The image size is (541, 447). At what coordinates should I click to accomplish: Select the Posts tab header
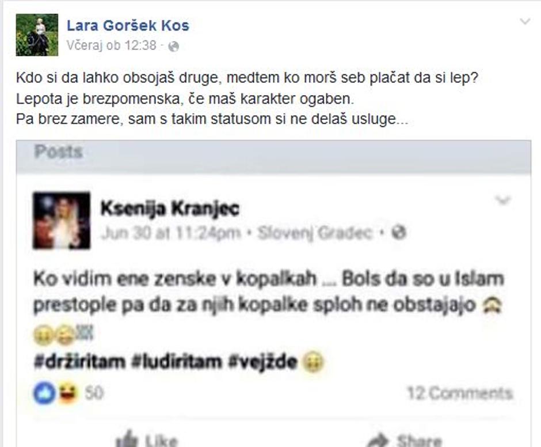tap(58, 151)
